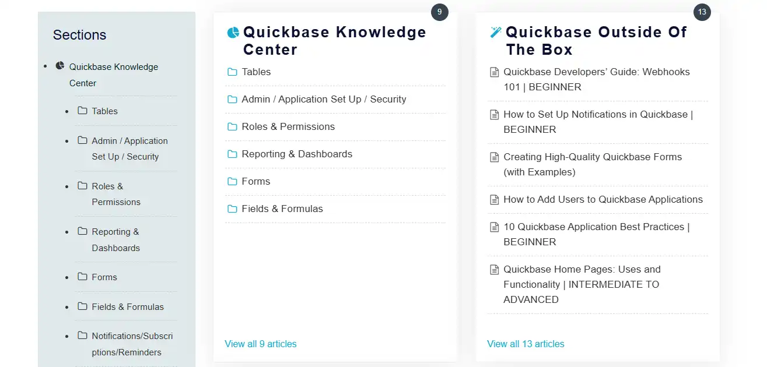Click the folder icon beside Fields & Formulas
The height and width of the screenshot is (367, 767).
(x=231, y=209)
